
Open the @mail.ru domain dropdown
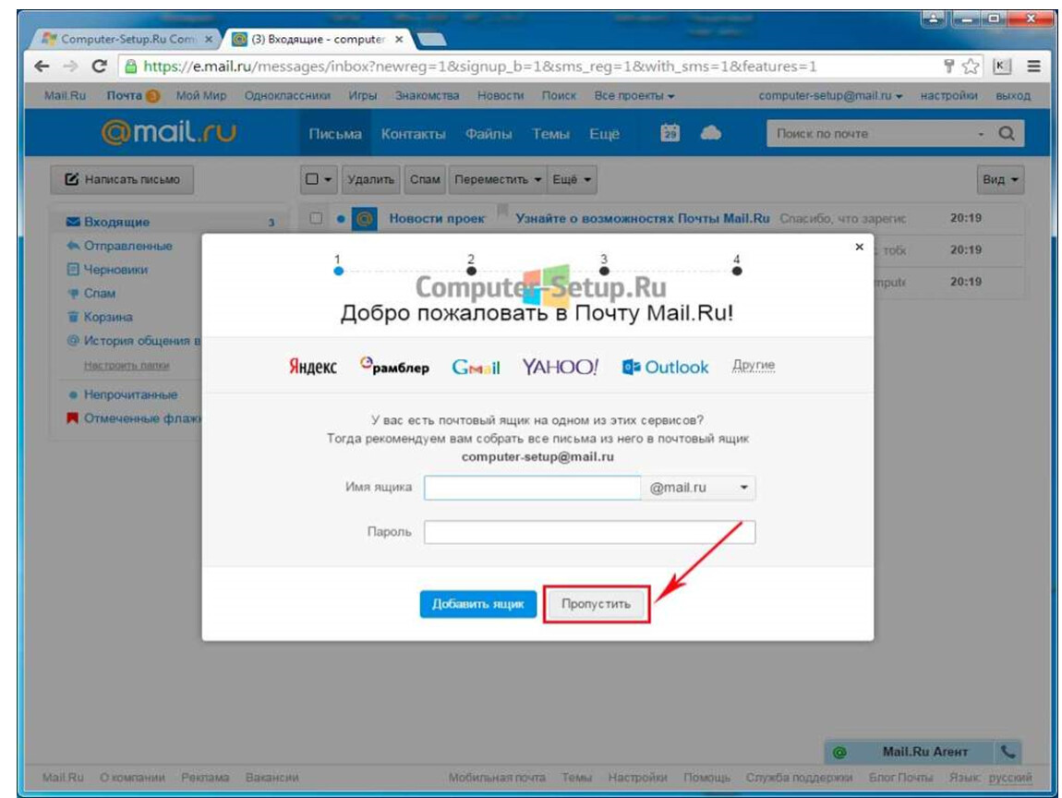pos(697,488)
